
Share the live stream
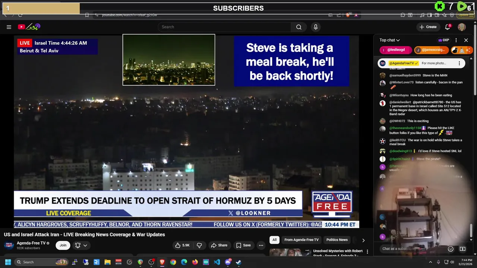(x=219, y=245)
